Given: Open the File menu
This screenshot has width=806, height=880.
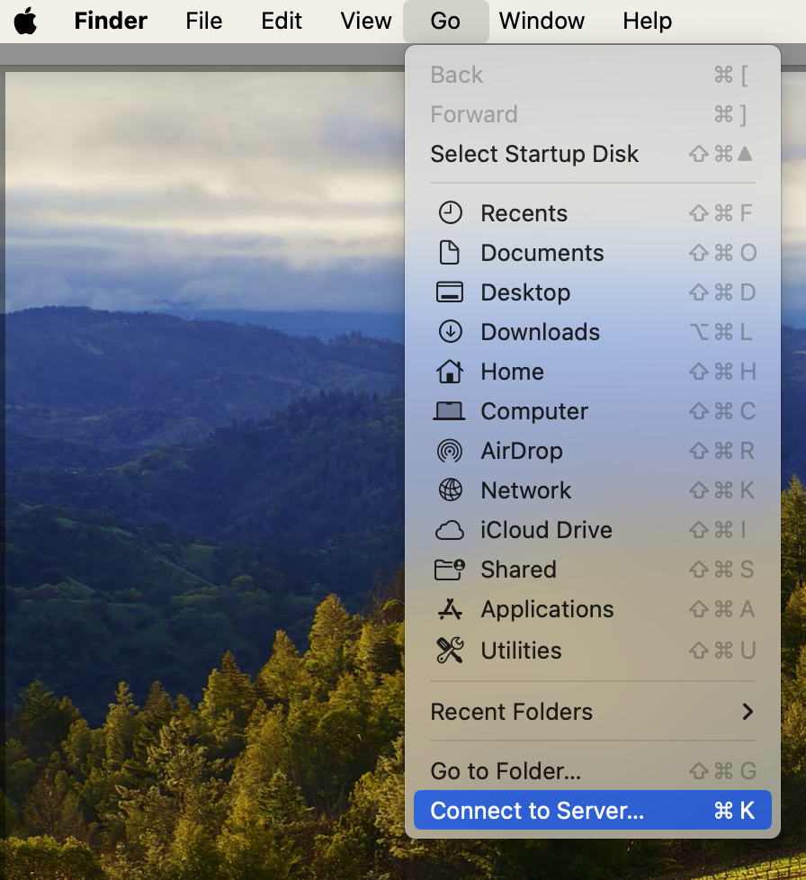Looking at the screenshot, I should (x=204, y=21).
